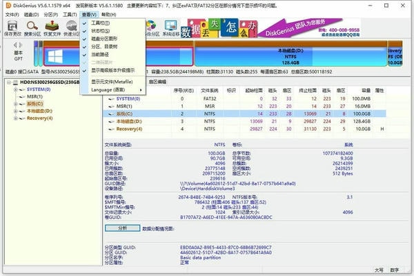This screenshot has height=276, width=414.
Task: Select the SYSTEM(0) row in partition table
Action: tap(244, 98)
